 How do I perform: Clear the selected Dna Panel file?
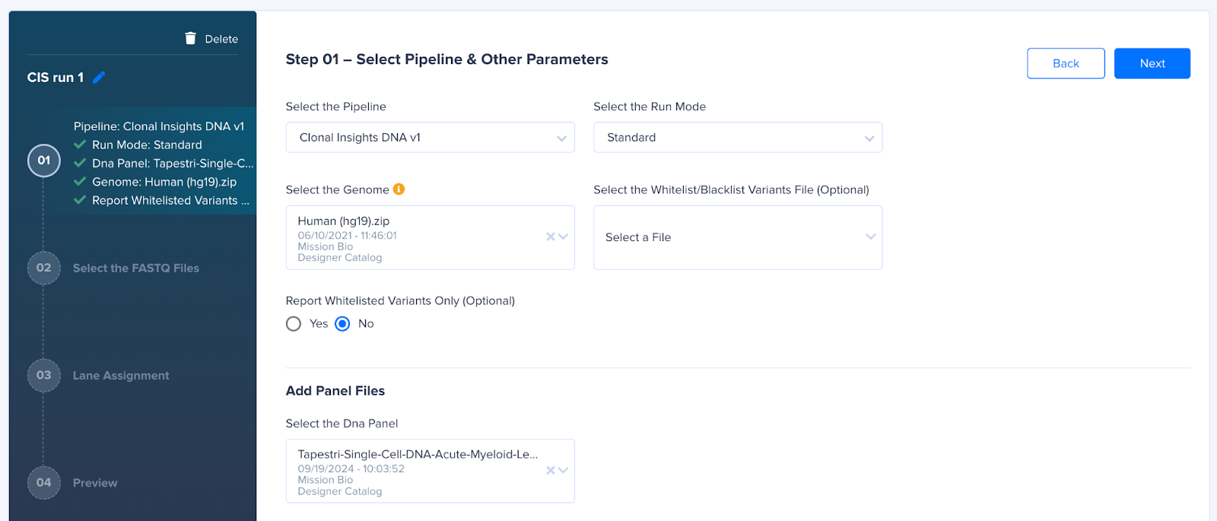[x=551, y=470]
